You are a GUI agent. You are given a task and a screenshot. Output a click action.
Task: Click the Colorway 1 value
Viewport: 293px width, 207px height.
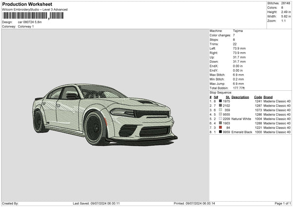click(26, 26)
